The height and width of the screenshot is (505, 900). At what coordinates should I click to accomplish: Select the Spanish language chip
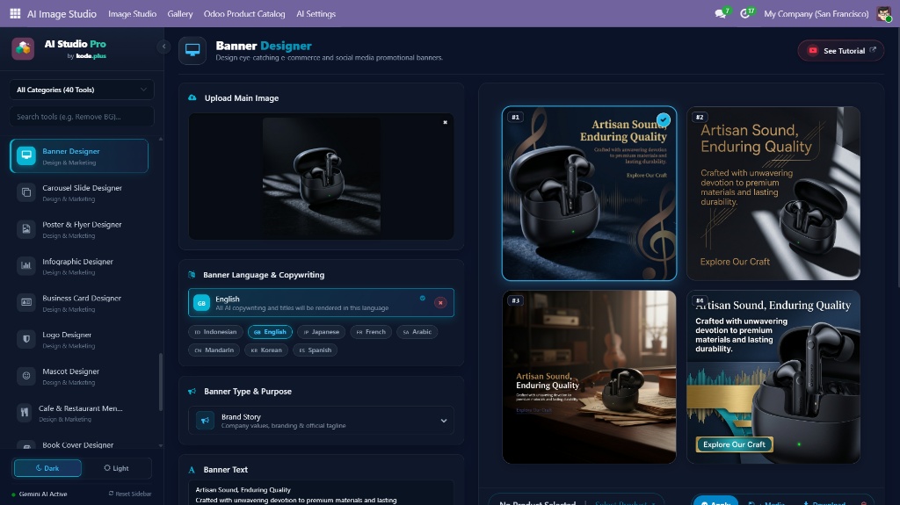point(316,350)
